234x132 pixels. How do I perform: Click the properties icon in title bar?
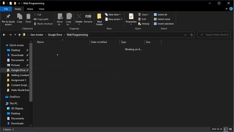coord(11,3)
